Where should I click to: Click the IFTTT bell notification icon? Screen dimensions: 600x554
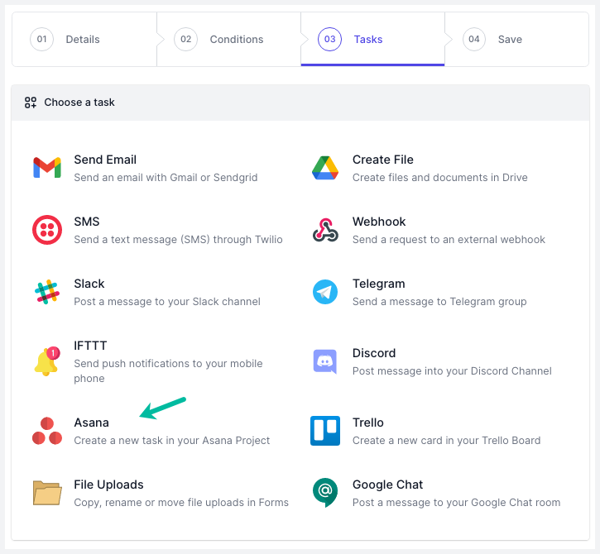click(x=47, y=361)
